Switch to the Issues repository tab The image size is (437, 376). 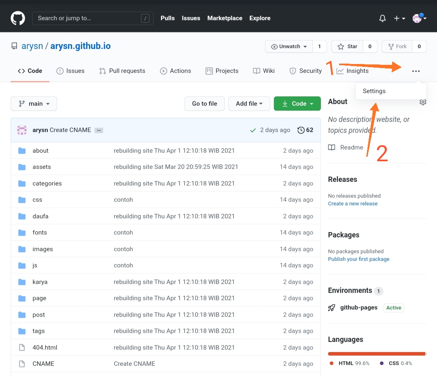click(x=70, y=71)
